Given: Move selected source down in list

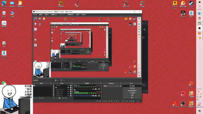Looking at the screenshot, I should (x=66, y=98).
